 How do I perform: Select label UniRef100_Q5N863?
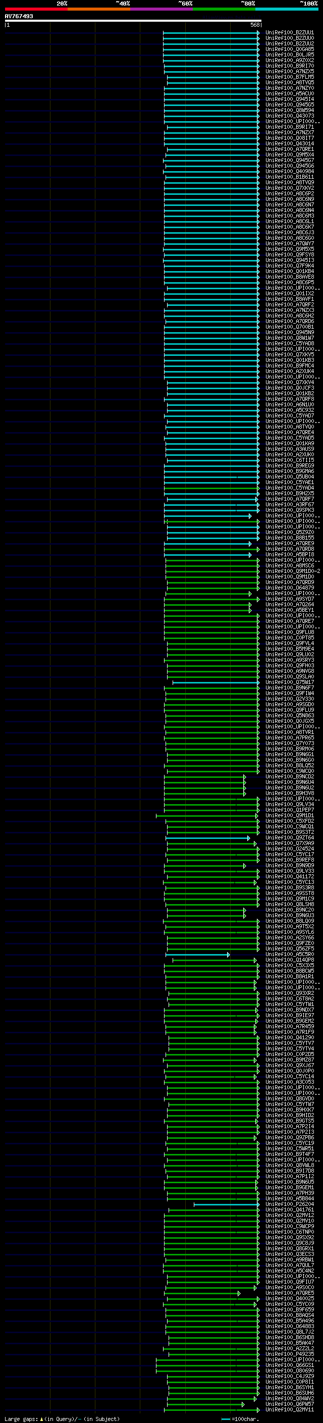click(x=289, y=715)
